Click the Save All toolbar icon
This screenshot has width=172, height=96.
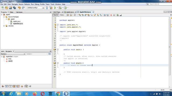pyautogui.click(x=14, y=8)
